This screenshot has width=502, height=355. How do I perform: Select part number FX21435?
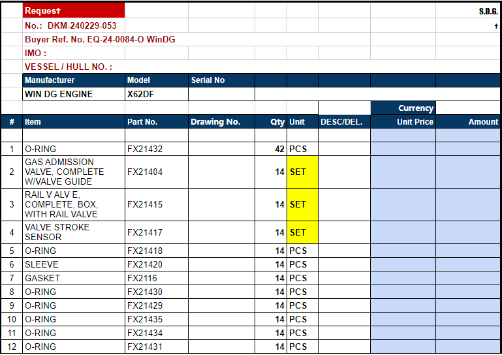(x=157, y=320)
